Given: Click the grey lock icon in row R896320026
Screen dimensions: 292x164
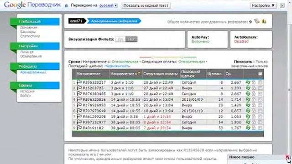Looking at the screenshot, I should tap(254, 99).
